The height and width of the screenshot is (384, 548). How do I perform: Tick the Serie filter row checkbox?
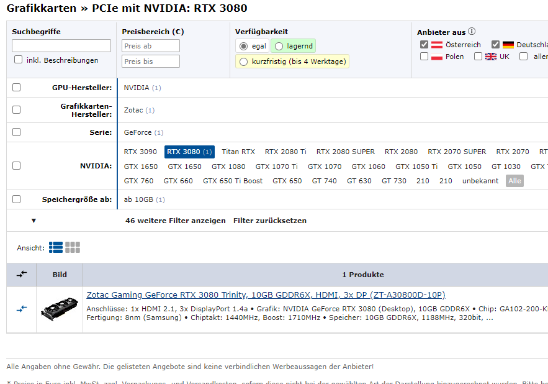tap(16, 132)
